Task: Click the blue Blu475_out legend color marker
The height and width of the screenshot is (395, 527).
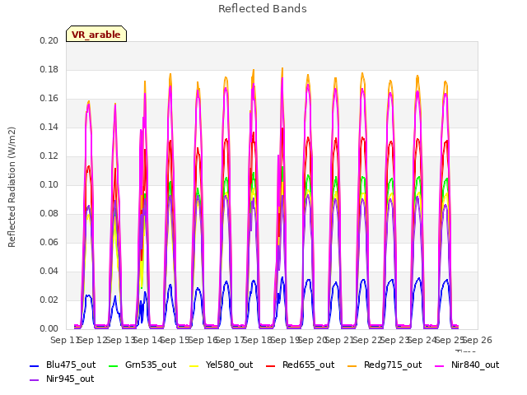Action: (35, 365)
